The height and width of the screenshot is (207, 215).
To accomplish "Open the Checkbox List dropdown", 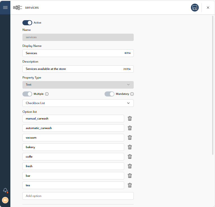I will (x=78, y=103).
